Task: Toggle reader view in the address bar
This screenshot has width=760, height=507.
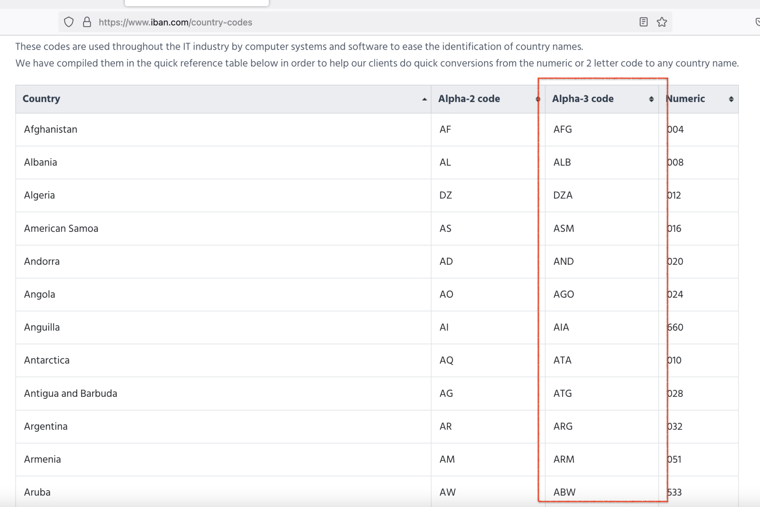Action: coord(643,22)
